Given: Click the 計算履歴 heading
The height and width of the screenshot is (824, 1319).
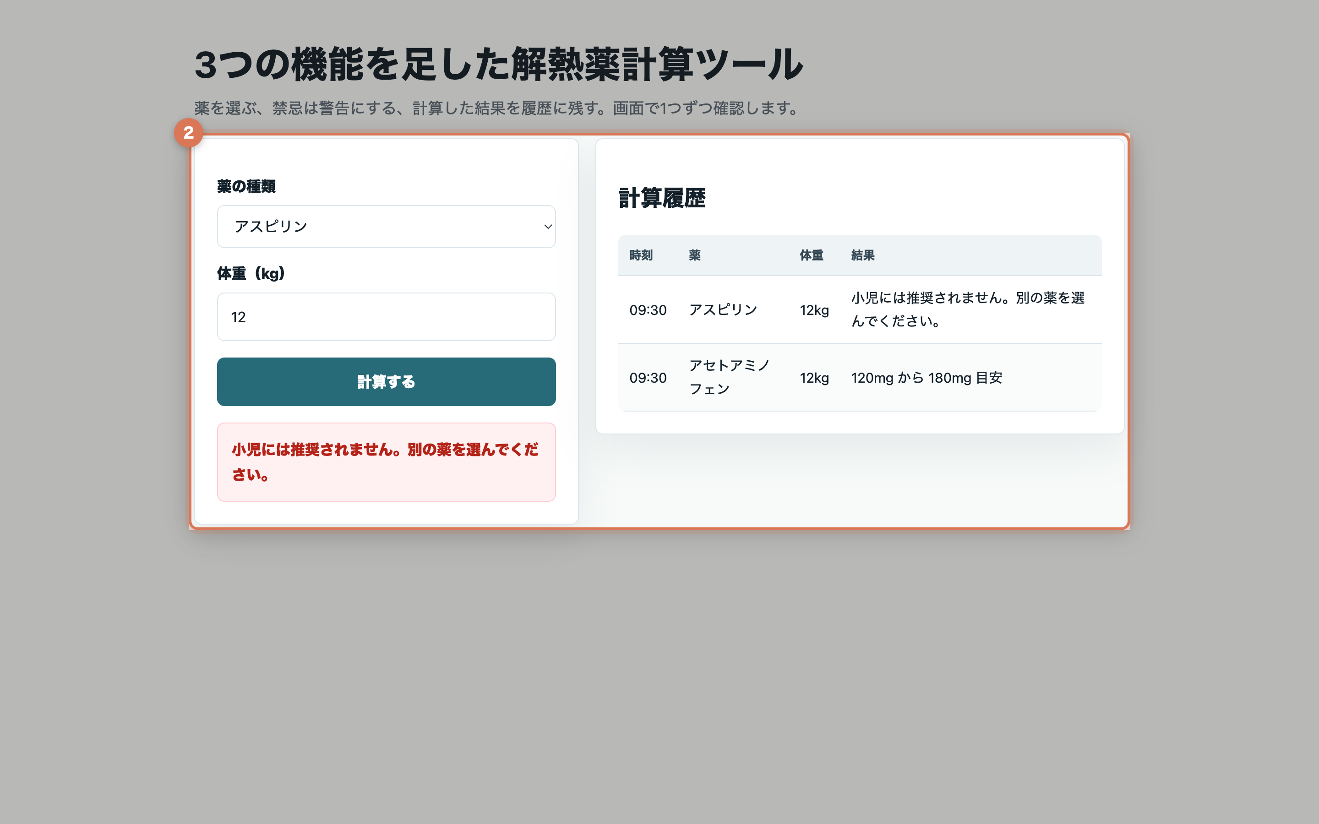Looking at the screenshot, I should pyautogui.click(x=662, y=198).
